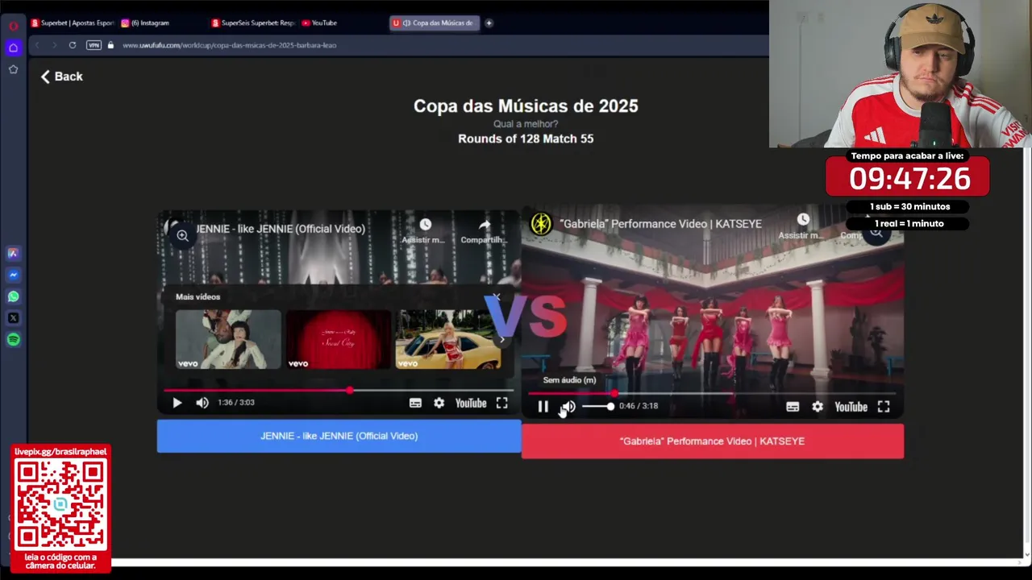
Task: Open settings gear on Gabriela video
Action: tap(818, 407)
